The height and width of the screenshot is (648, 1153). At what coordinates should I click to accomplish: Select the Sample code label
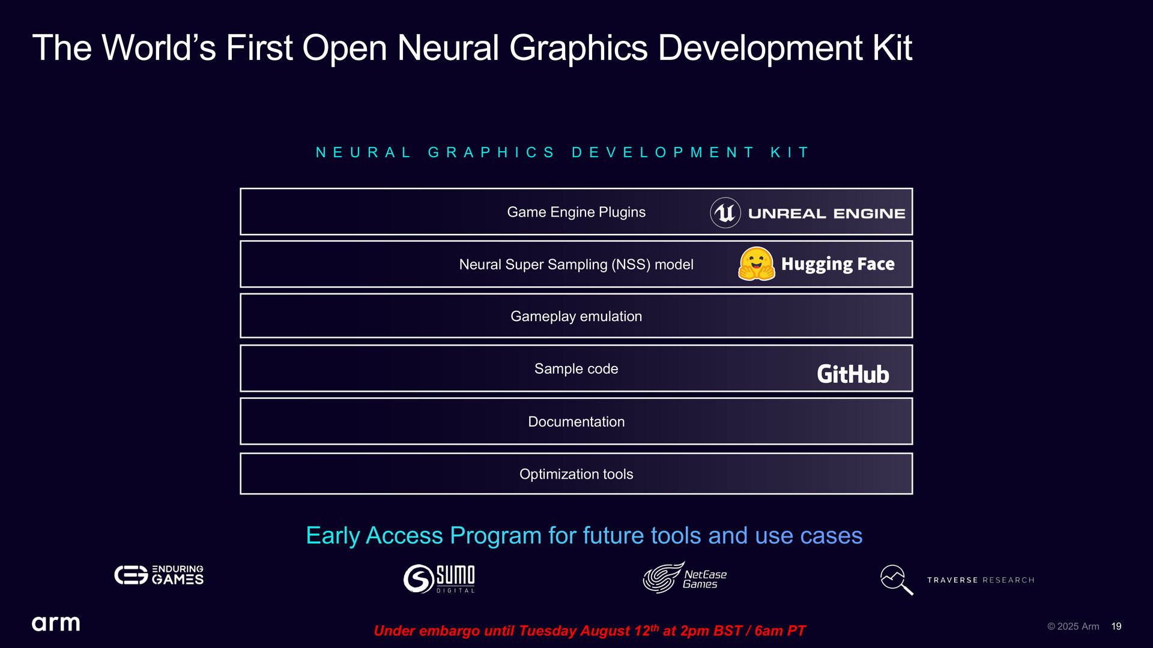coord(576,368)
